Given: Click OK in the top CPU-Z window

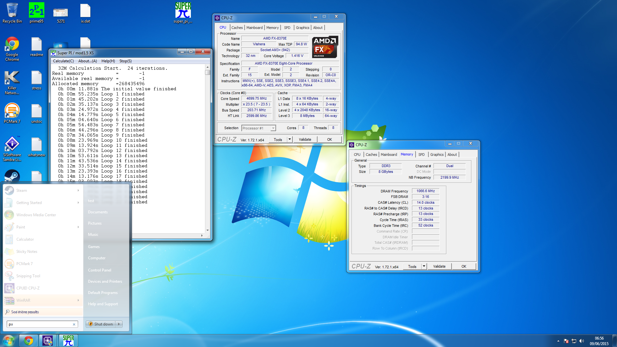Looking at the screenshot, I should coord(329,139).
